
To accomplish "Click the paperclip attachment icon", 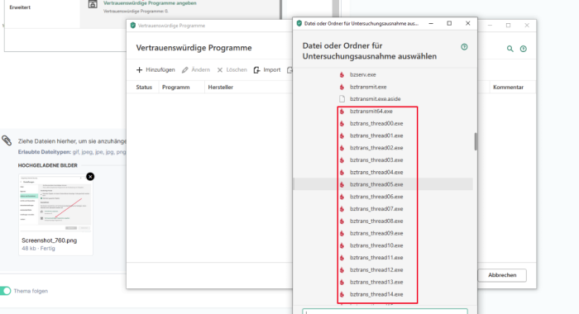I will click(7, 140).
